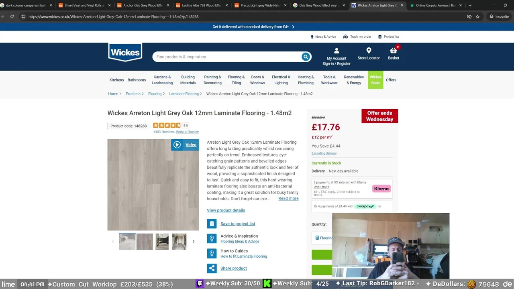Image resolution: width=514 pixels, height=289 pixels.
Task: Open Offers menu item
Action: point(391,80)
